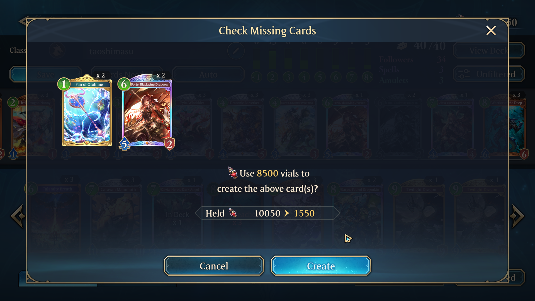Click the cost 1 orb on Fan of Otohime

click(x=64, y=84)
